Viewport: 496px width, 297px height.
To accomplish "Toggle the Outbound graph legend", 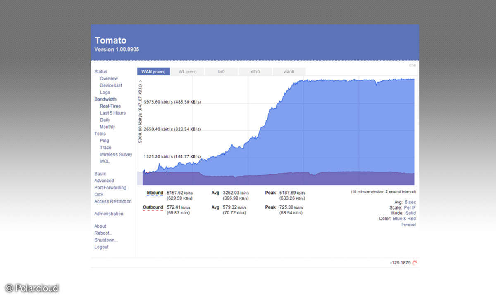I will click(153, 207).
